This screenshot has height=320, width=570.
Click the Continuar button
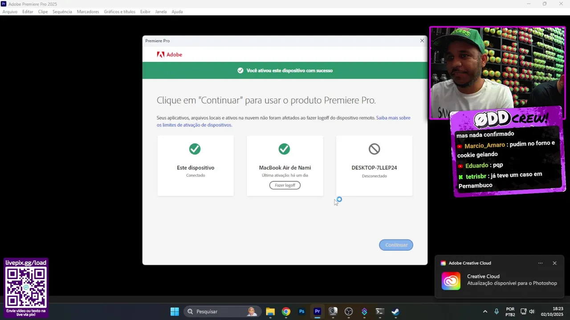coord(396,245)
